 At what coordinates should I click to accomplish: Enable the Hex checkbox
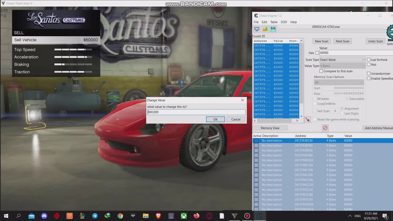[x=317, y=53]
